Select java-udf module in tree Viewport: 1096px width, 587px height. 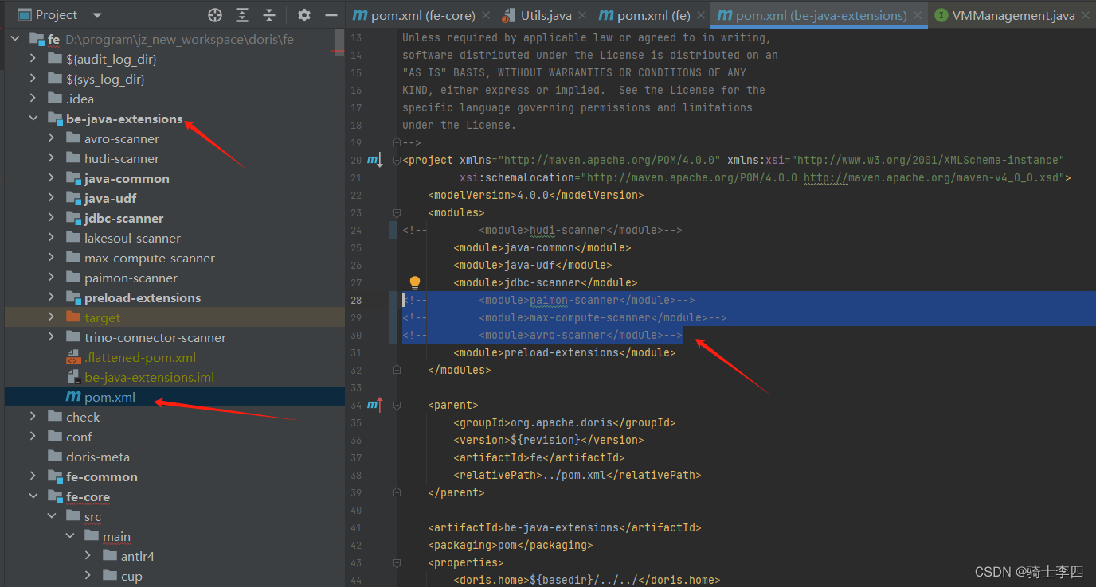click(111, 198)
